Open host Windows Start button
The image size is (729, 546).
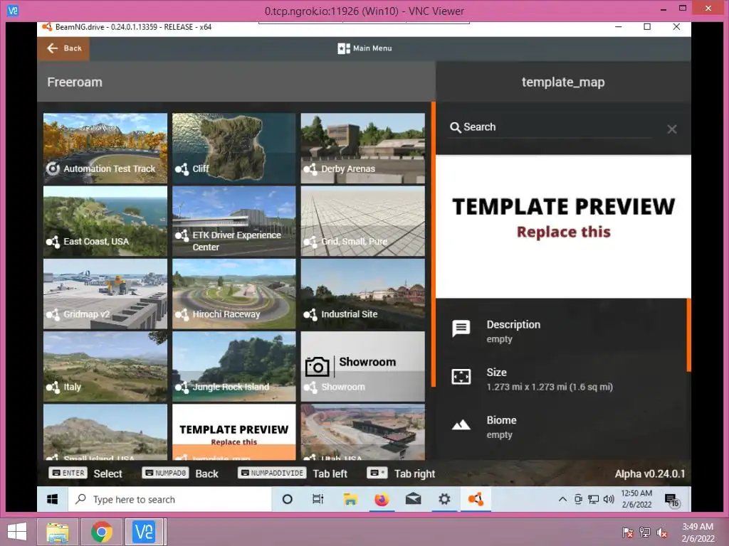coord(17,532)
